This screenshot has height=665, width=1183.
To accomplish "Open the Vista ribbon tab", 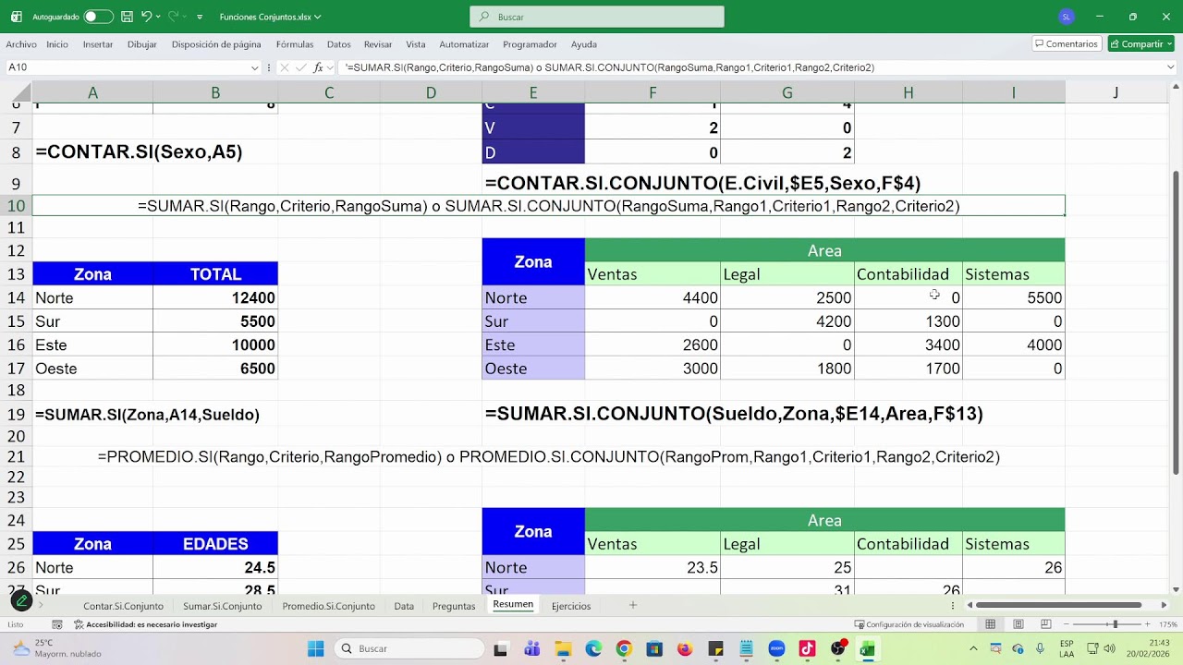I will 416,44.
